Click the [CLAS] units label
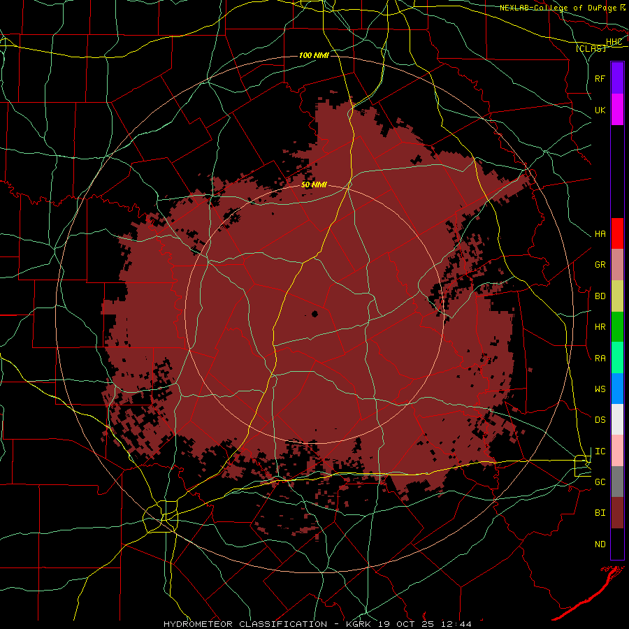 coord(591,49)
